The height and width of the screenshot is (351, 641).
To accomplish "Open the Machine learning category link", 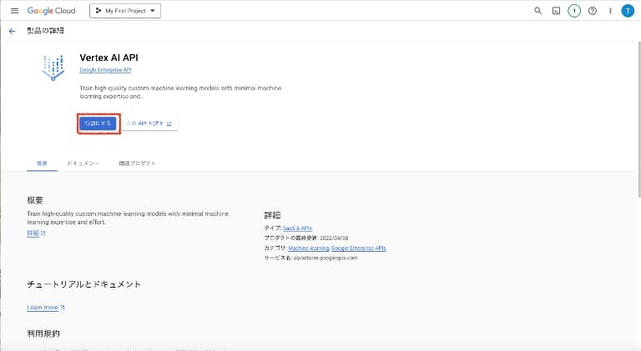I will coord(308,248).
